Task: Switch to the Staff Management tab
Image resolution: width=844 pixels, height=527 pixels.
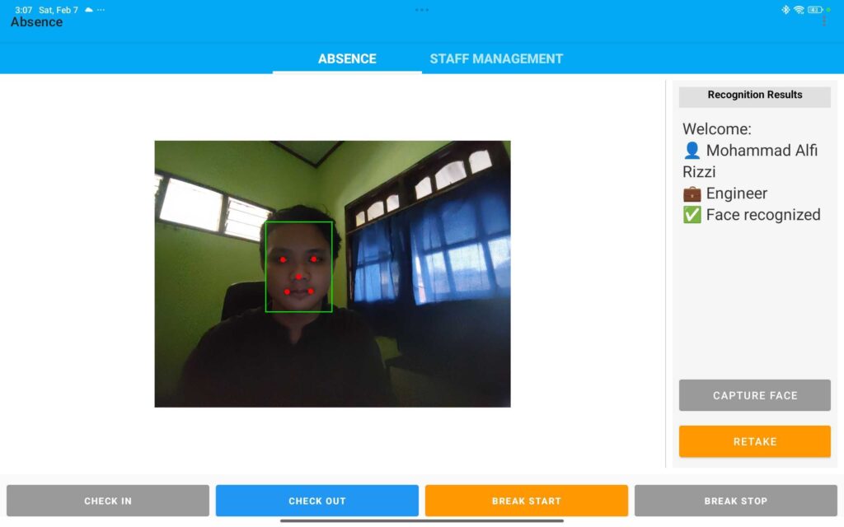Action: click(x=496, y=58)
